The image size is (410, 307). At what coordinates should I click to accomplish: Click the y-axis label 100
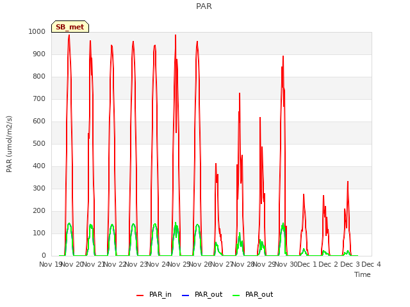pos(39,233)
